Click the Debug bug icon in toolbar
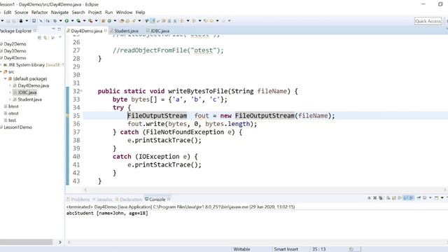Image resolution: width=448 pixels, height=252 pixels. pos(55,20)
